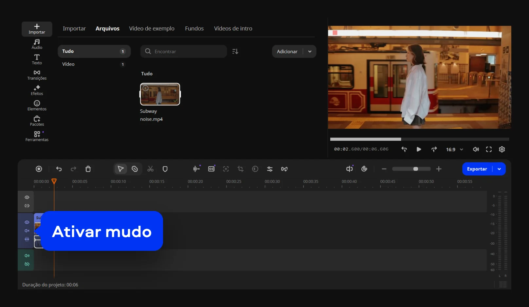Hide the top video track with eye icon
Viewport: 529px width, 307px height.
pos(27,197)
